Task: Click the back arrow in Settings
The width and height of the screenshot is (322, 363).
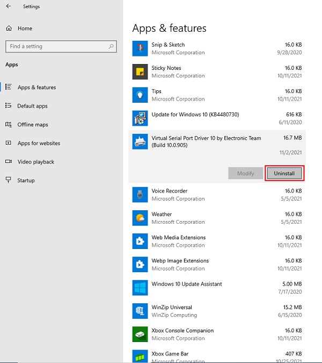Action: tap(9, 6)
